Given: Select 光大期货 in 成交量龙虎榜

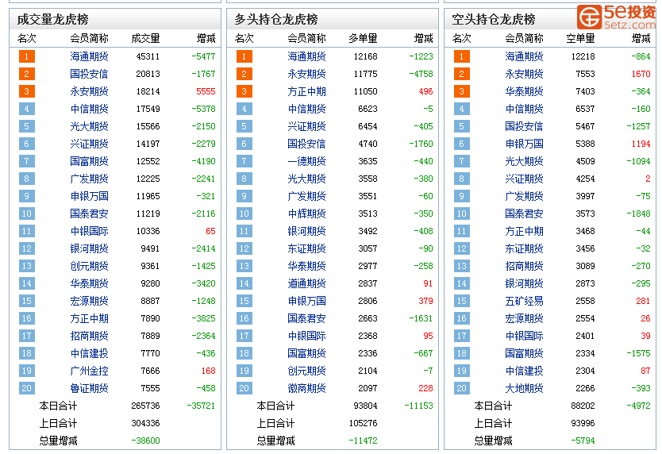Looking at the screenshot, I should pos(89,126).
